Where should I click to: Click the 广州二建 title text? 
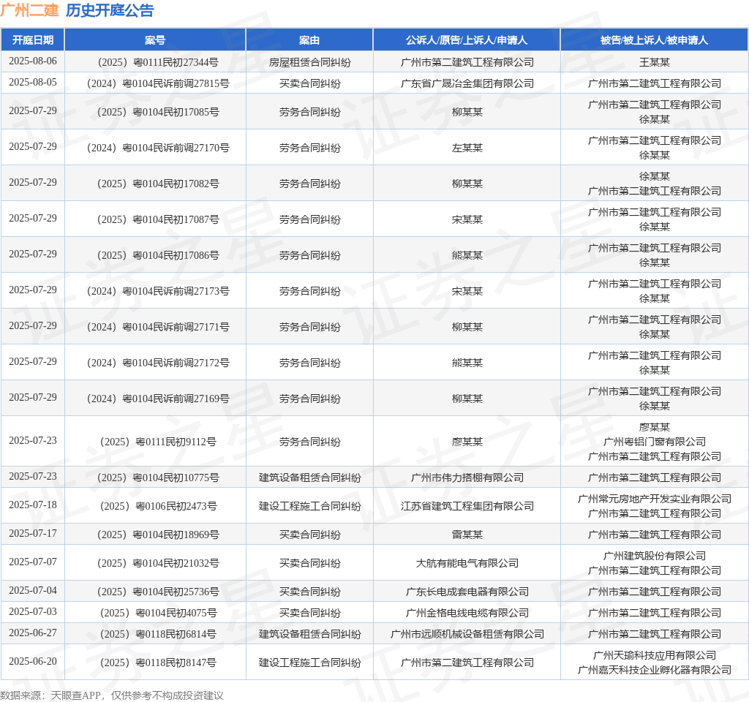[x=29, y=10]
